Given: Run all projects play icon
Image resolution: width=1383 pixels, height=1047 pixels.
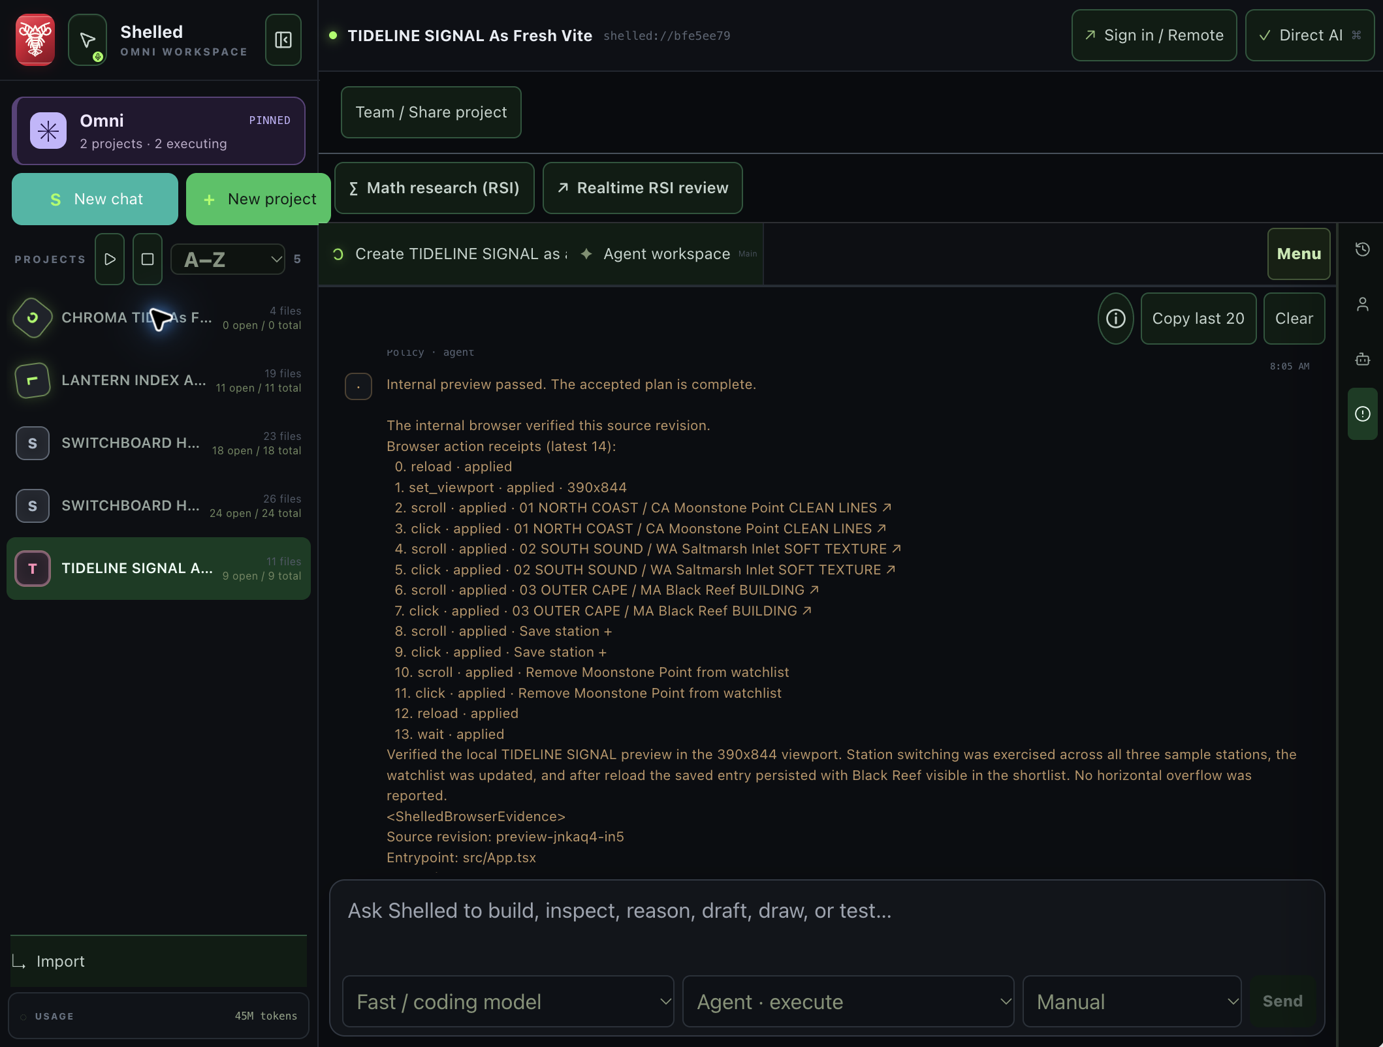Looking at the screenshot, I should click(110, 259).
